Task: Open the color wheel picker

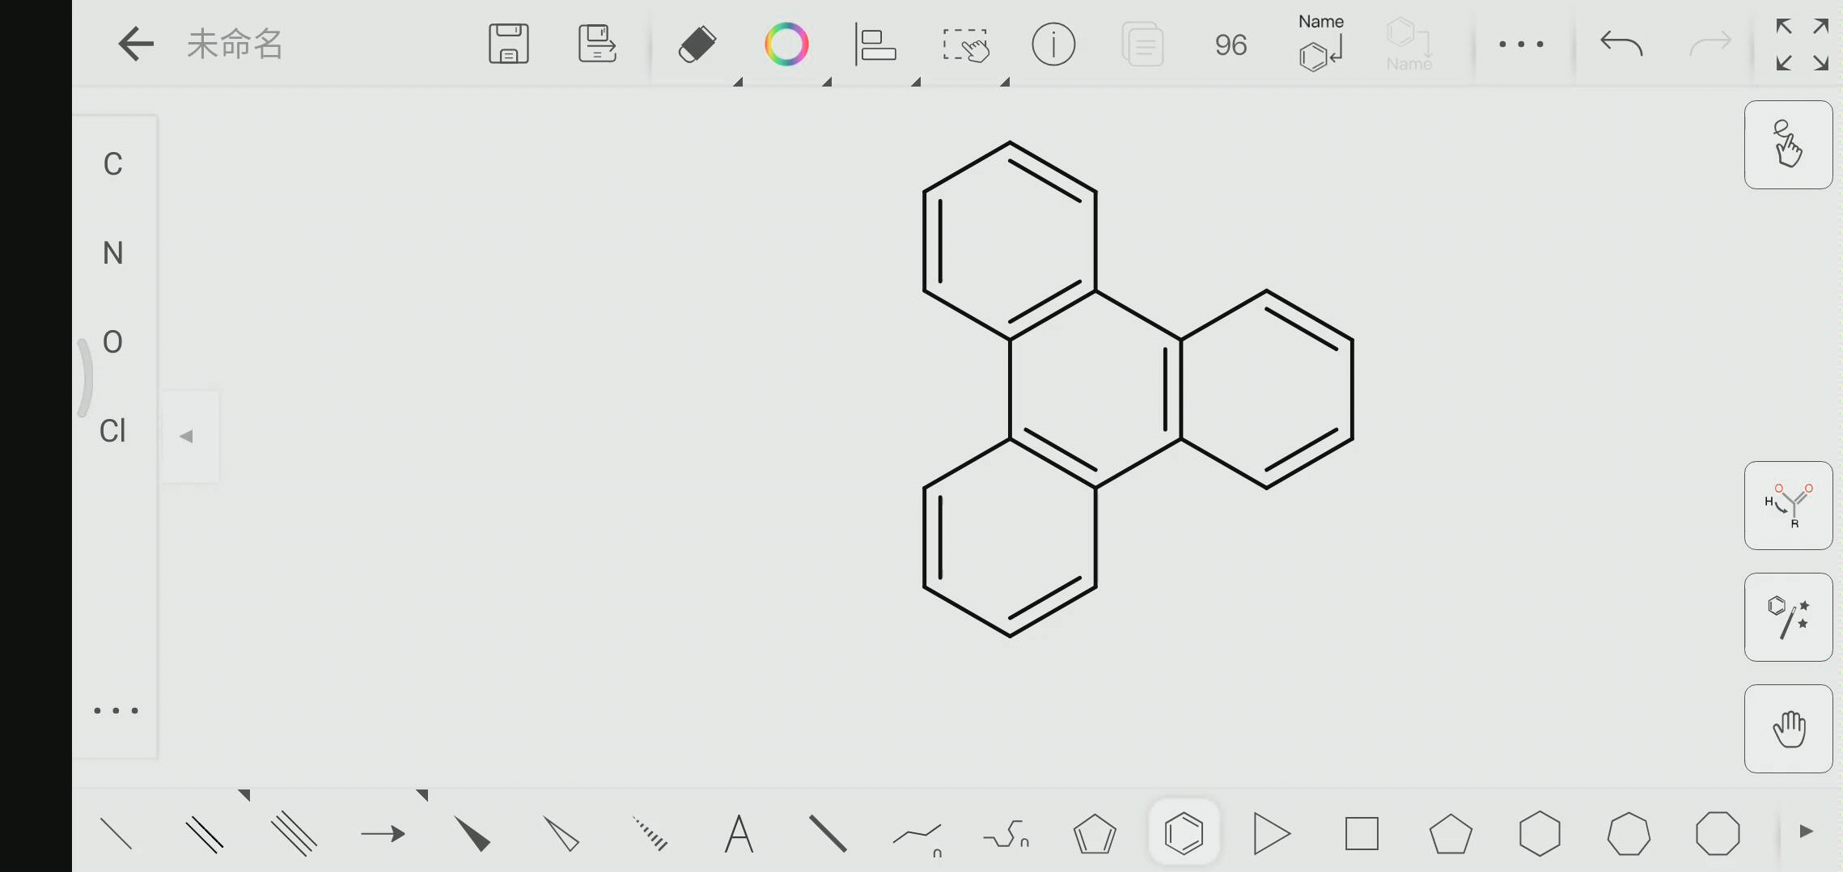Action: coord(786,44)
